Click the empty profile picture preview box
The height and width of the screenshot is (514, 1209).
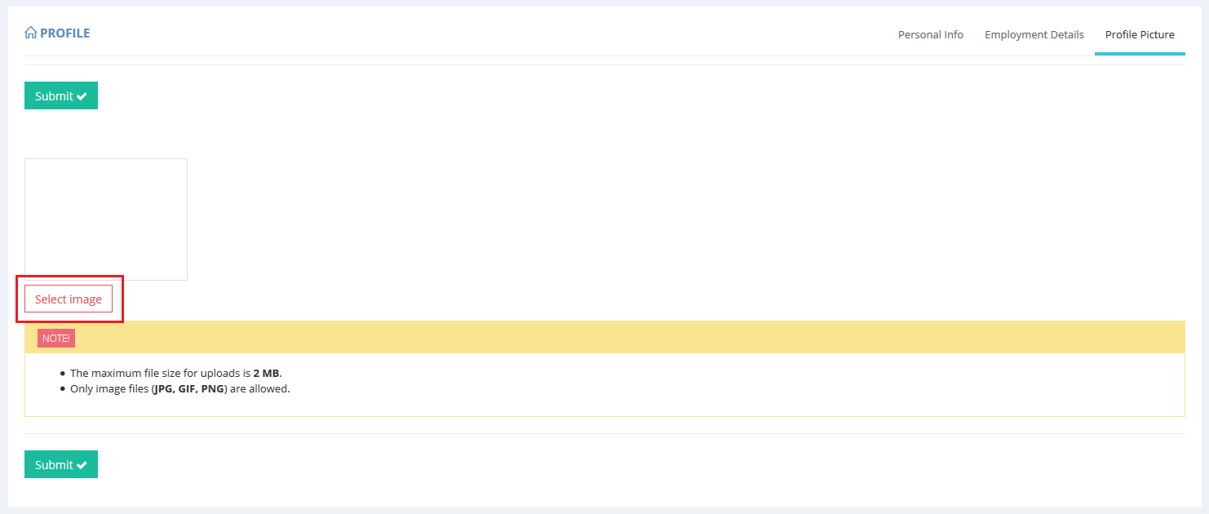click(106, 219)
